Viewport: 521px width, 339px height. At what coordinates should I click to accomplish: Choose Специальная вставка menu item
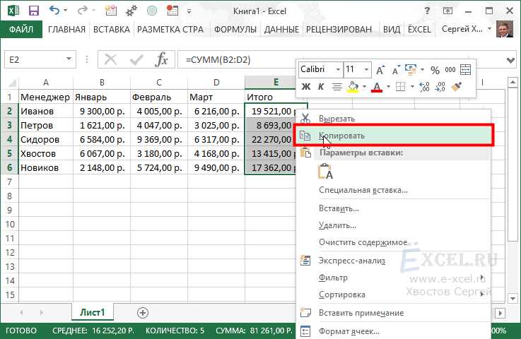click(393, 190)
